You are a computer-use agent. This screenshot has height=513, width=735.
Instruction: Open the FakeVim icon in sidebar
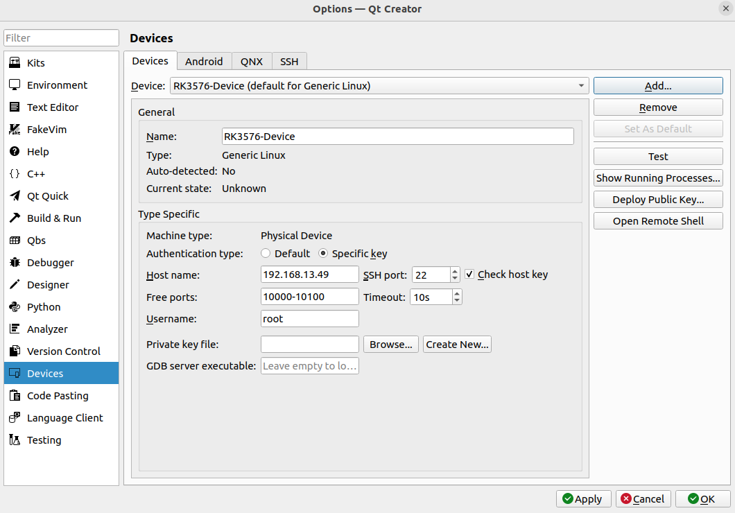[x=15, y=130]
